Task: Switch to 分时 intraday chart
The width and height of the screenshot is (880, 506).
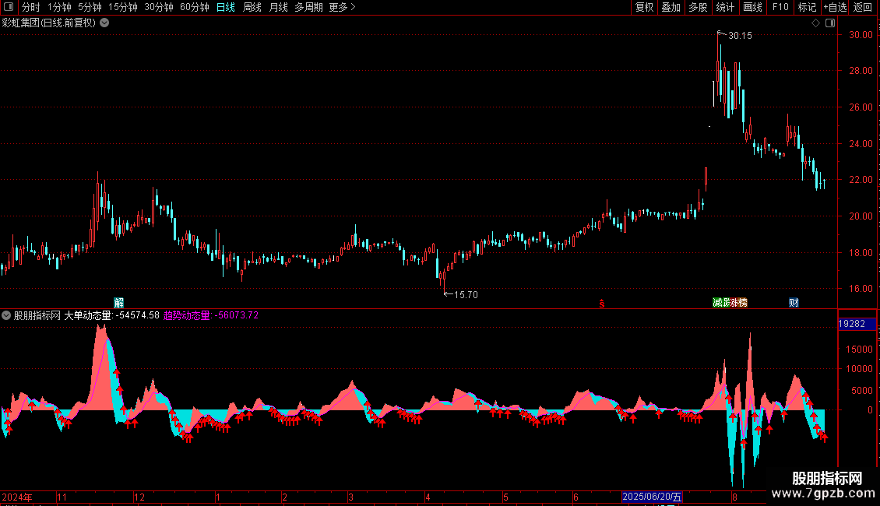Action: (x=31, y=7)
